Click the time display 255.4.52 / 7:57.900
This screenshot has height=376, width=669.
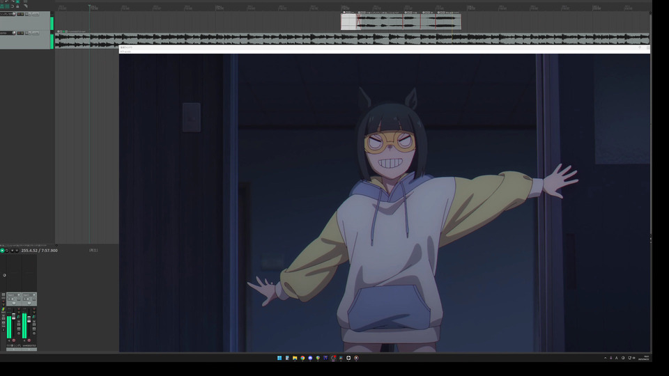click(39, 251)
